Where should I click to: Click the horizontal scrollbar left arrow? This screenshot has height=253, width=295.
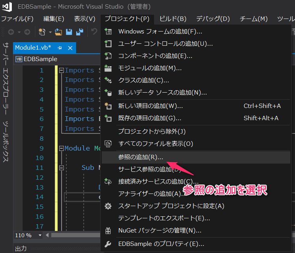pos(48,235)
